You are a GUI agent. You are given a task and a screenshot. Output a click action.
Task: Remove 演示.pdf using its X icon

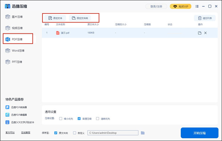[205, 33]
